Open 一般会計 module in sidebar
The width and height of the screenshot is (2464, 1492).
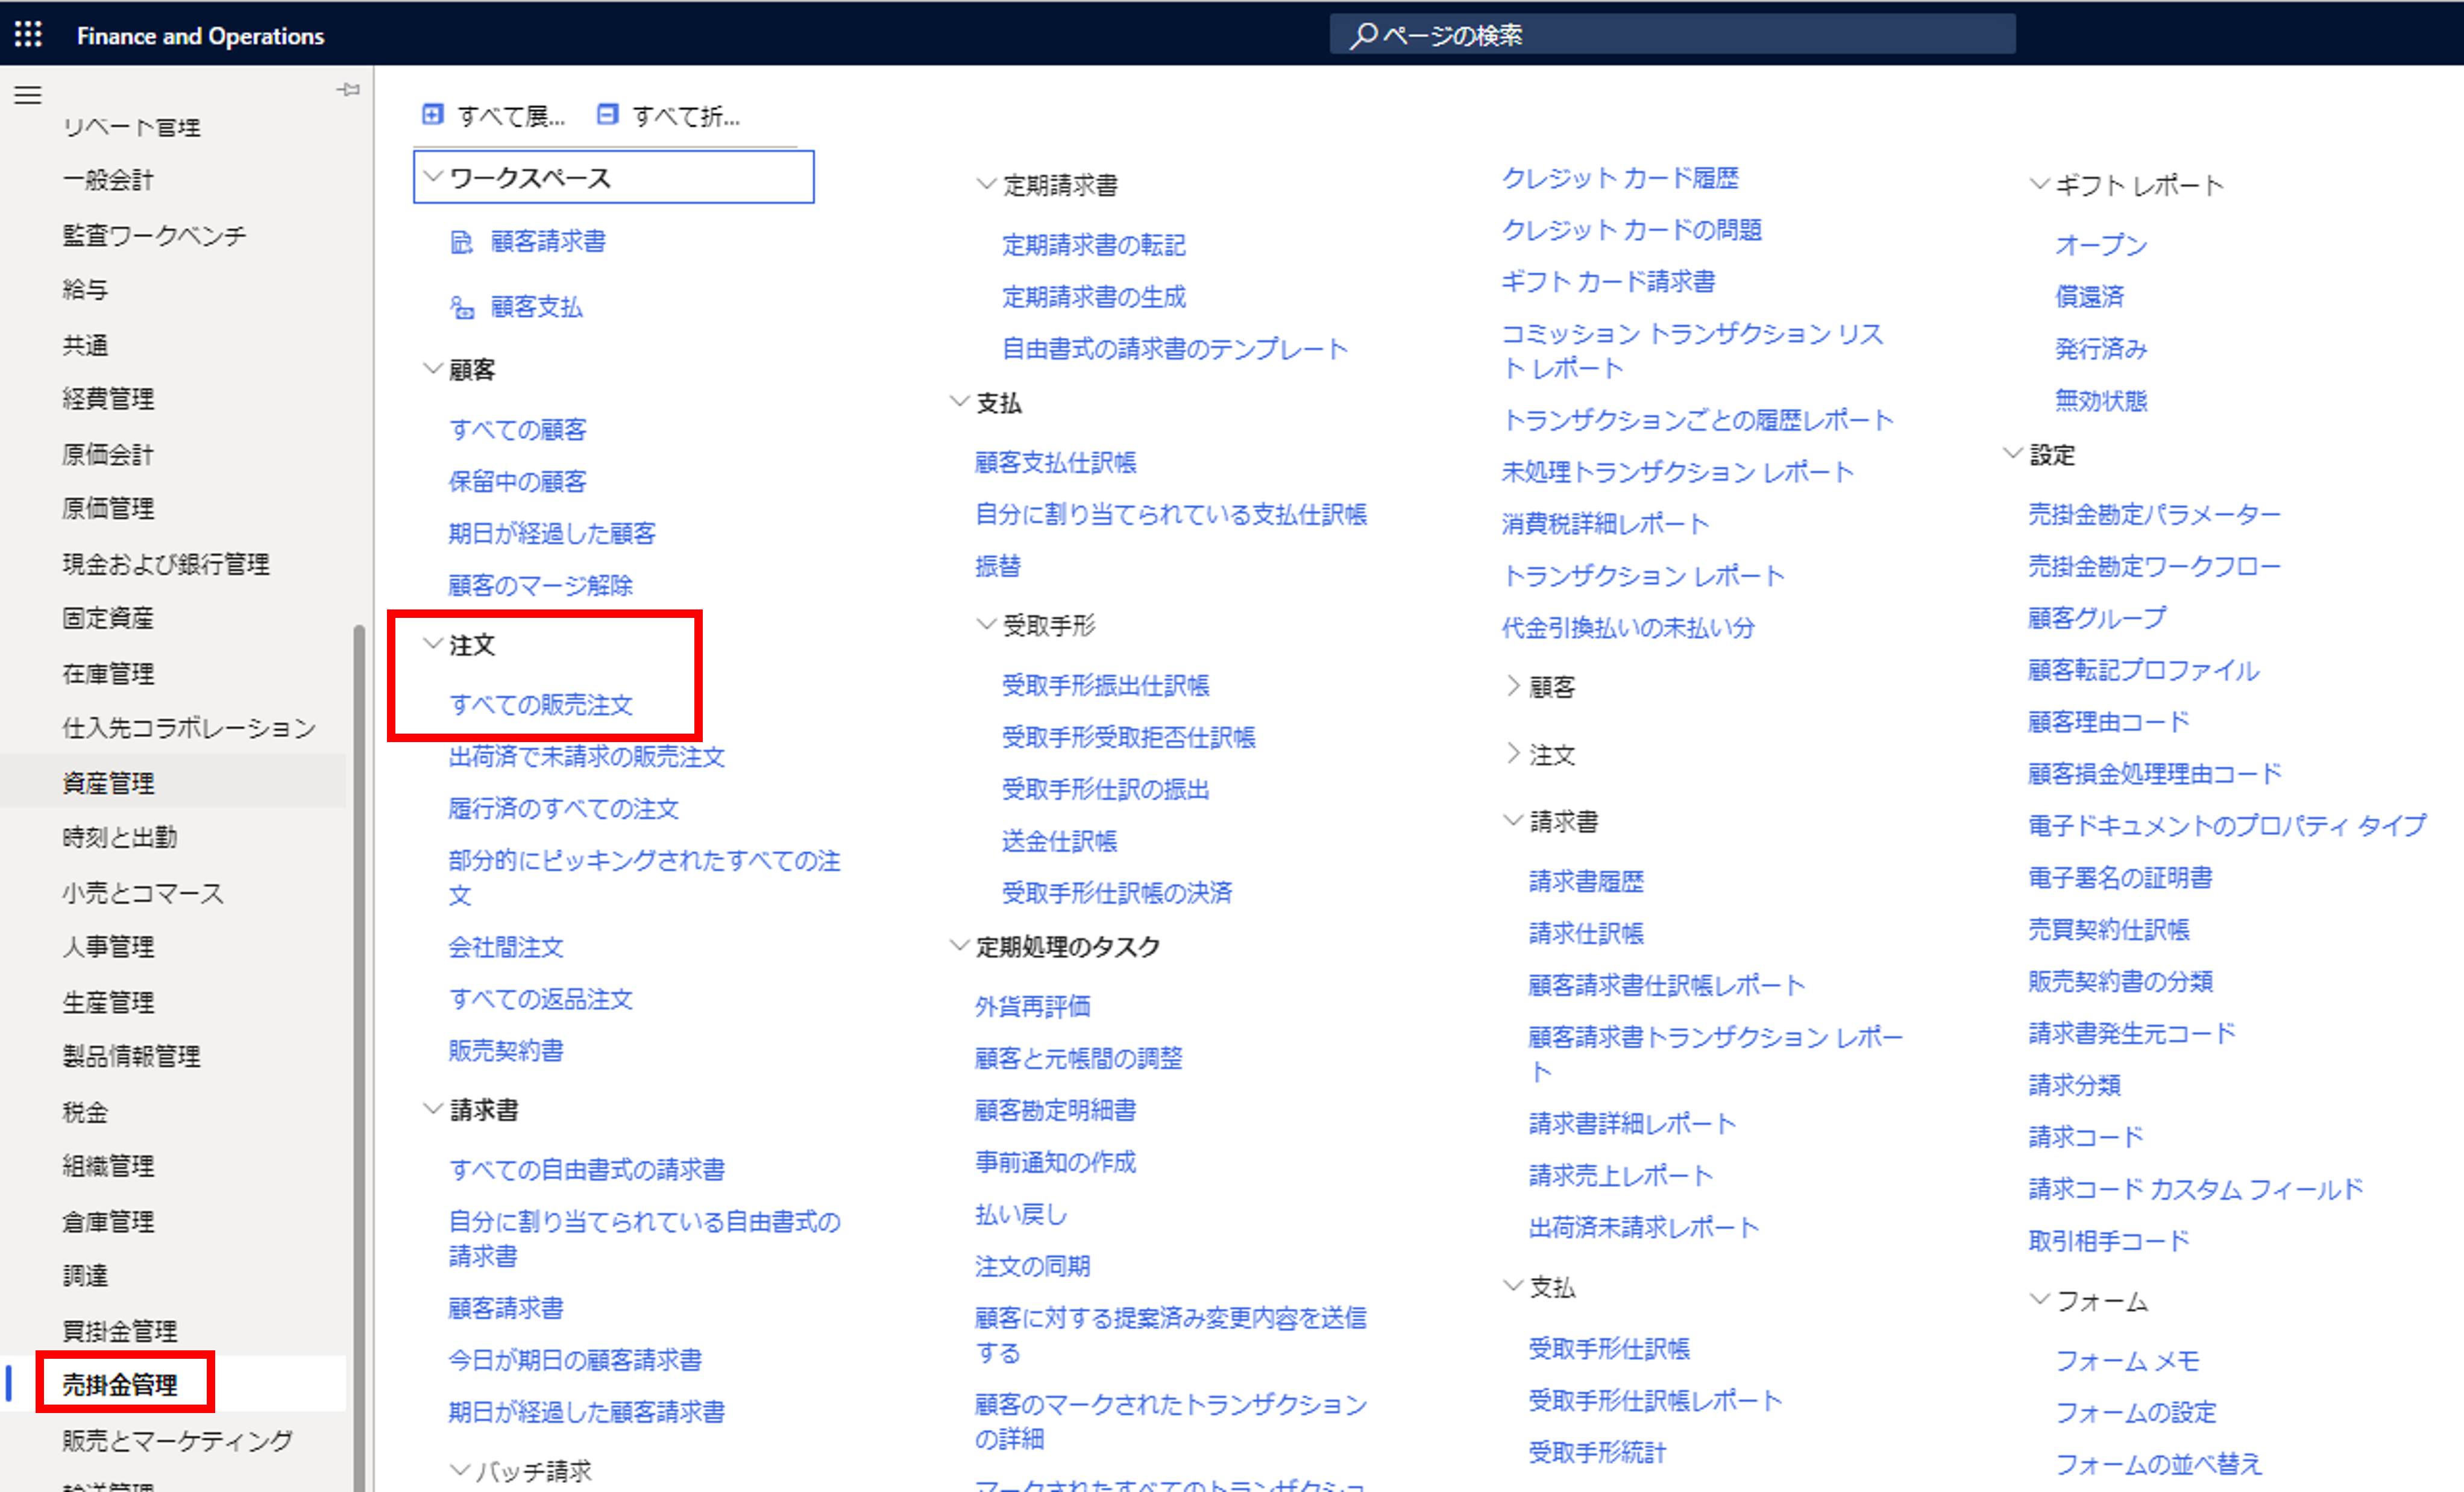(x=108, y=180)
